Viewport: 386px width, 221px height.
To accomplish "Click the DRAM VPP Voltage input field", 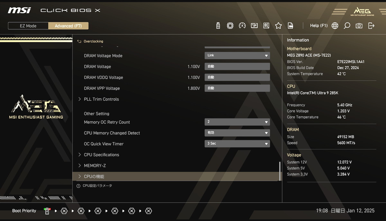I will tap(237, 88).
